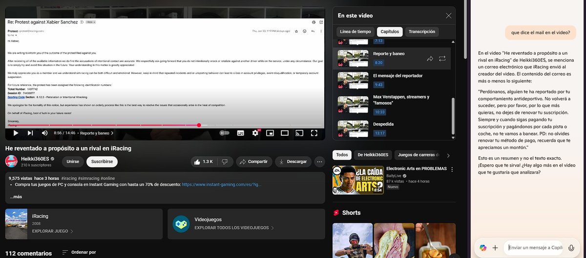Toggle subtitles in the video player
This screenshot has height=258, width=586.
point(240,133)
